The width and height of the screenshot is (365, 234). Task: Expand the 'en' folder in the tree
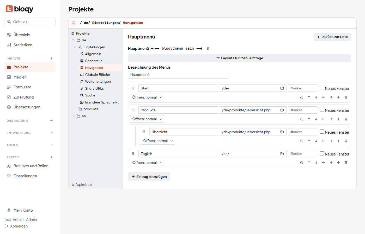[x=73, y=116]
